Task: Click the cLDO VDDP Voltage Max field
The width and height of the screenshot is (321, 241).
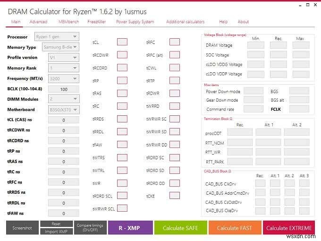Action: (301, 74)
